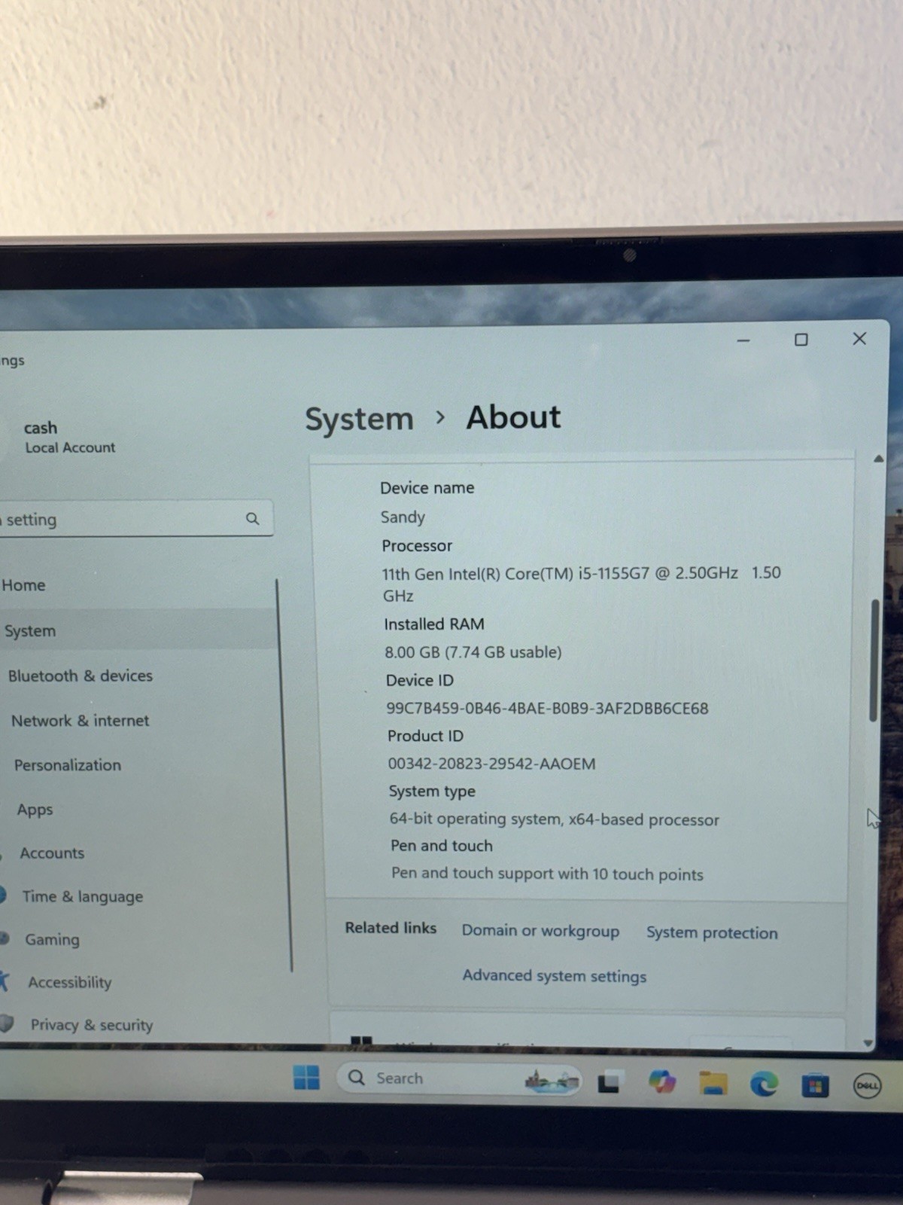Open File Explorer from the taskbar
This screenshot has height=1205, width=903.
click(x=713, y=1083)
